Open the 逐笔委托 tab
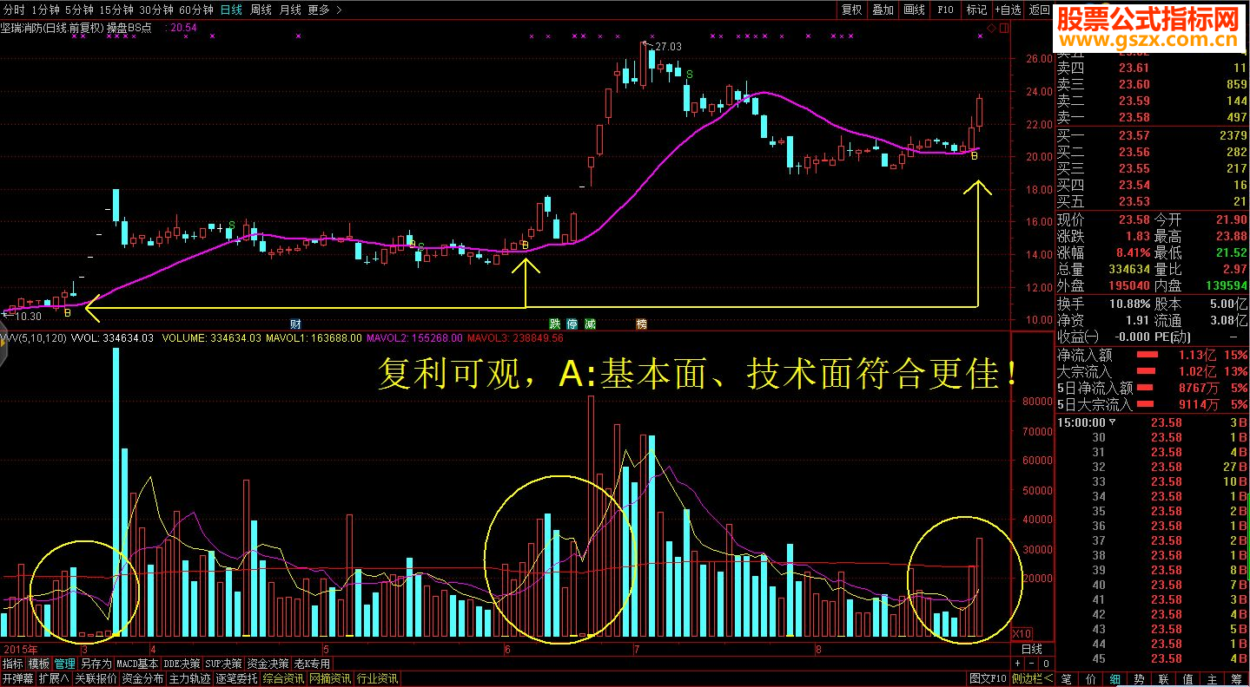Image resolution: width=1250 pixels, height=687 pixels. pyautogui.click(x=235, y=678)
